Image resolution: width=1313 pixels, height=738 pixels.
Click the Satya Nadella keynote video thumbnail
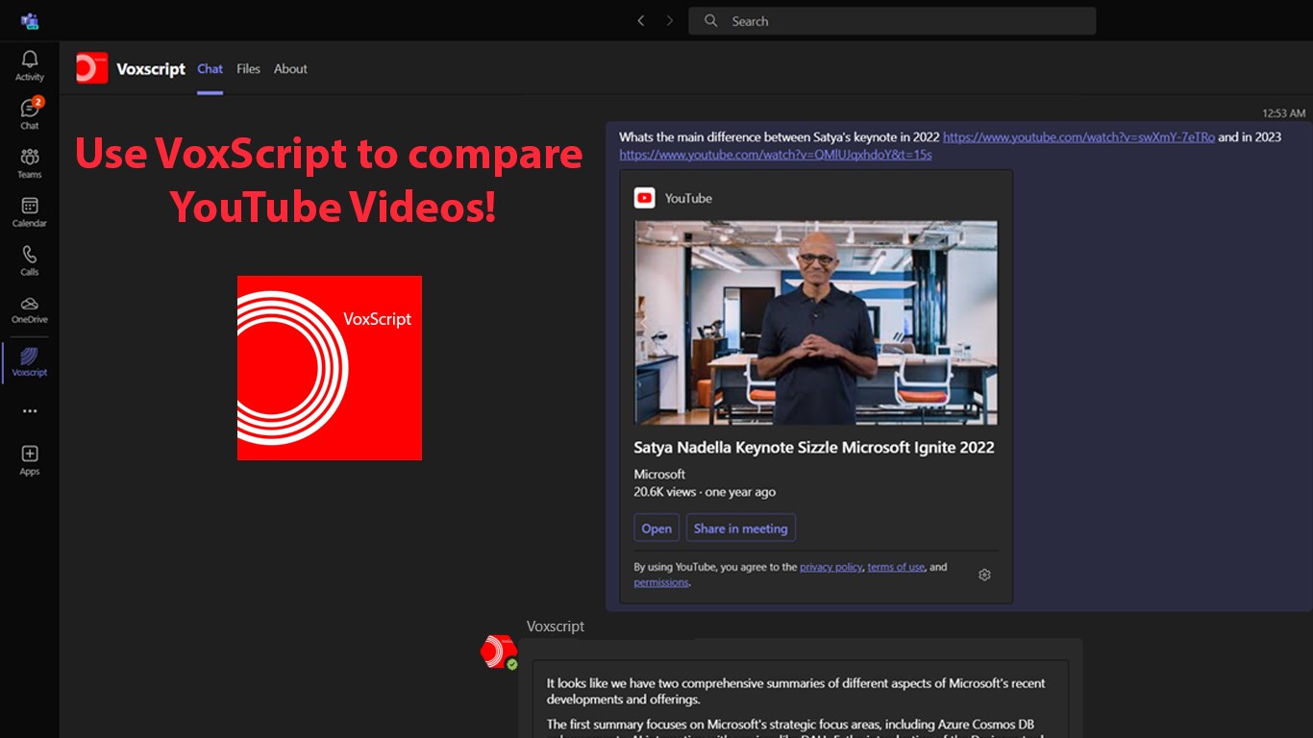816,323
